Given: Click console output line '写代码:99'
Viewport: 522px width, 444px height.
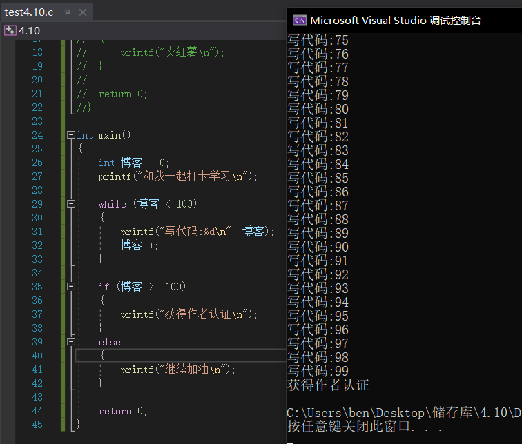Looking at the screenshot, I should 318,371.
